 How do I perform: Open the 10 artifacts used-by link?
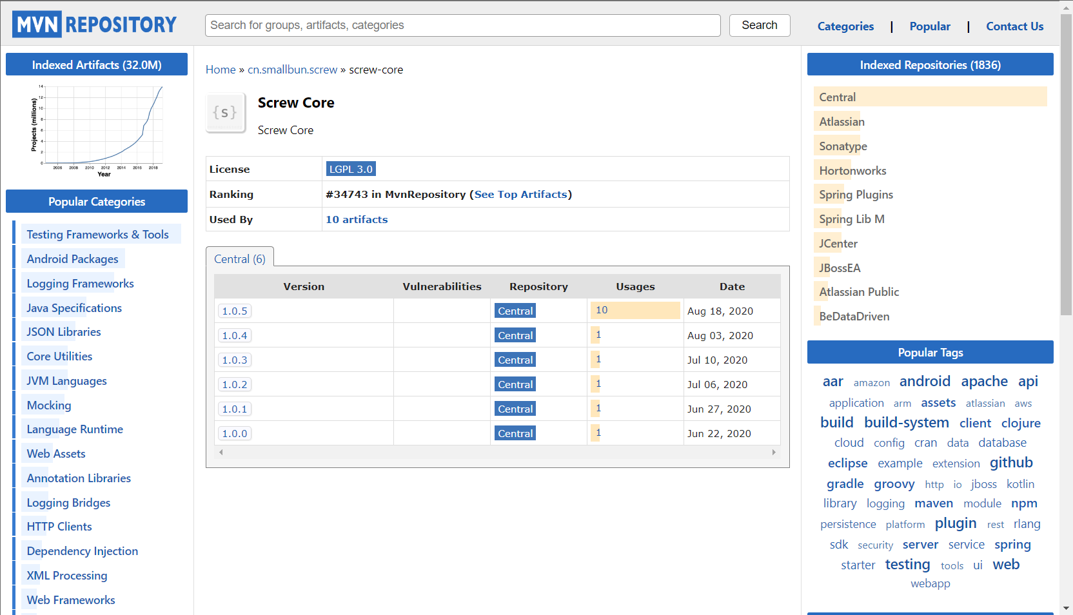click(357, 219)
